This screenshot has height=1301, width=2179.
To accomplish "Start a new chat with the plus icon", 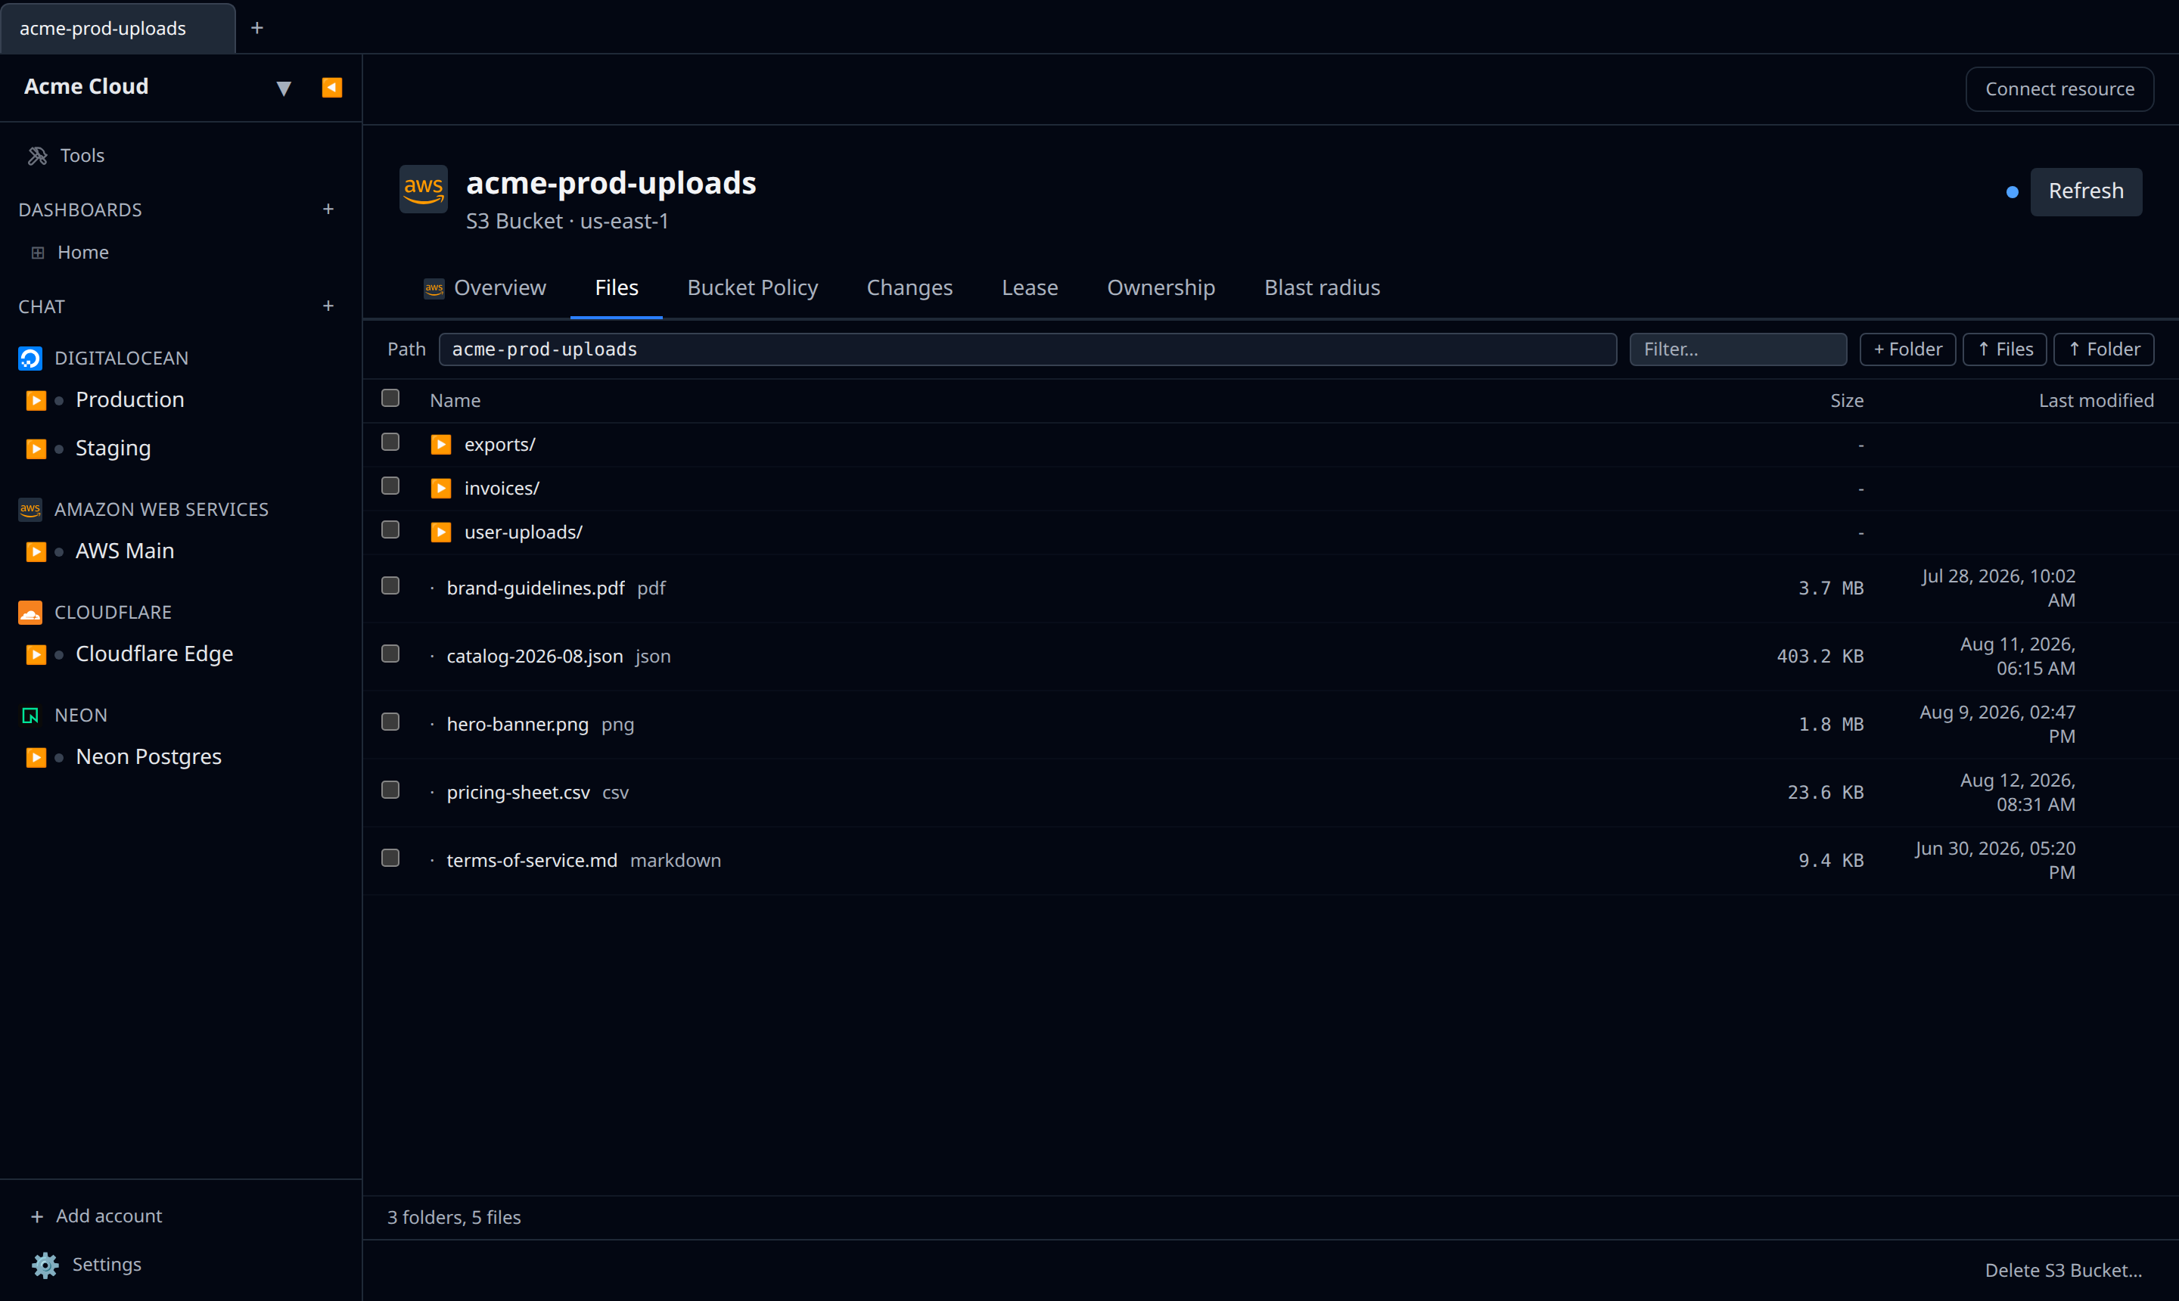I will (329, 306).
